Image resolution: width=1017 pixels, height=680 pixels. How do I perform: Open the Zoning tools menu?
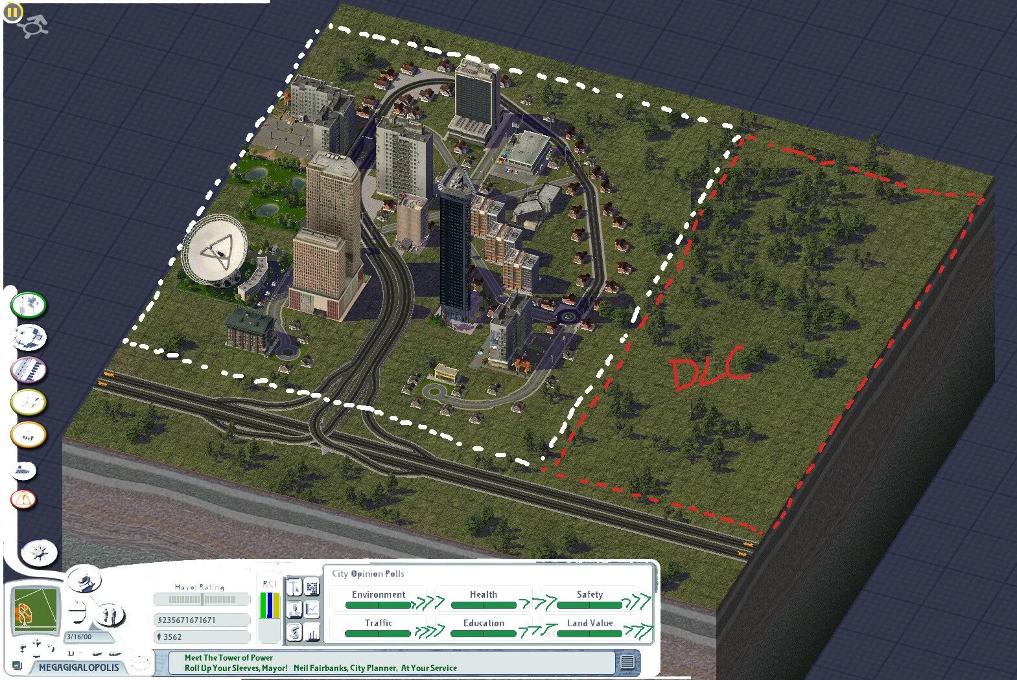[29, 337]
